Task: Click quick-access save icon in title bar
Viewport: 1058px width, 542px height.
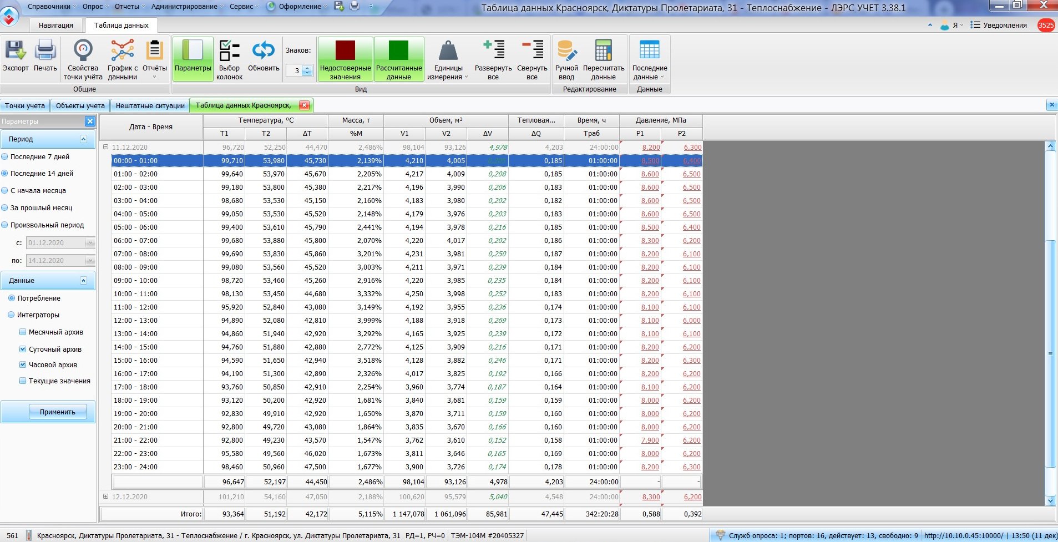Action: point(340,7)
